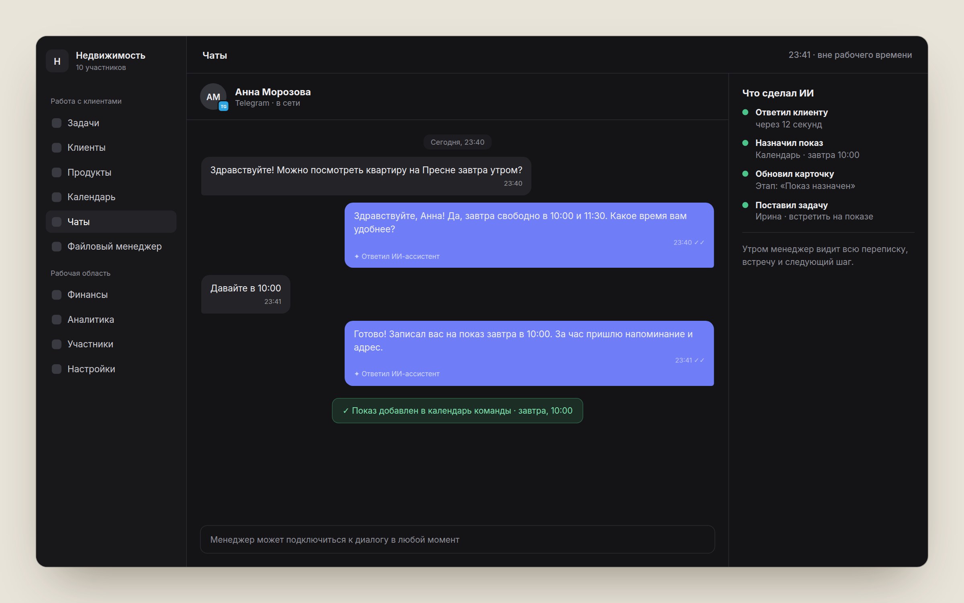Click green dot beside Поставил задачу
Image resolution: width=964 pixels, height=603 pixels.
(745, 205)
